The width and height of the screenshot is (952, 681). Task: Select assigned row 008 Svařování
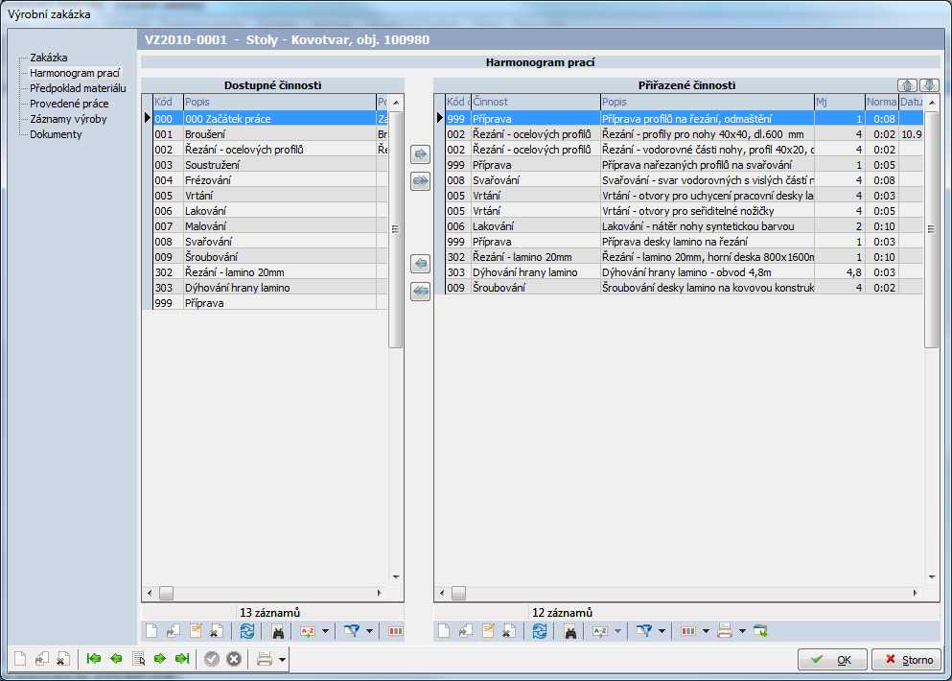(684, 180)
